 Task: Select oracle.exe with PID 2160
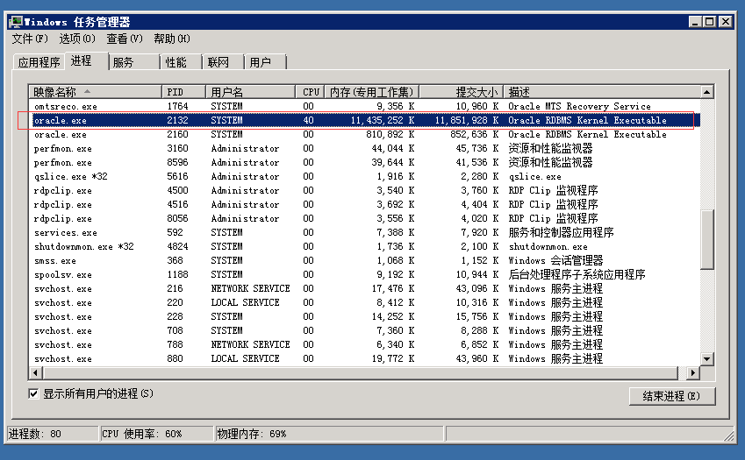click(364, 135)
